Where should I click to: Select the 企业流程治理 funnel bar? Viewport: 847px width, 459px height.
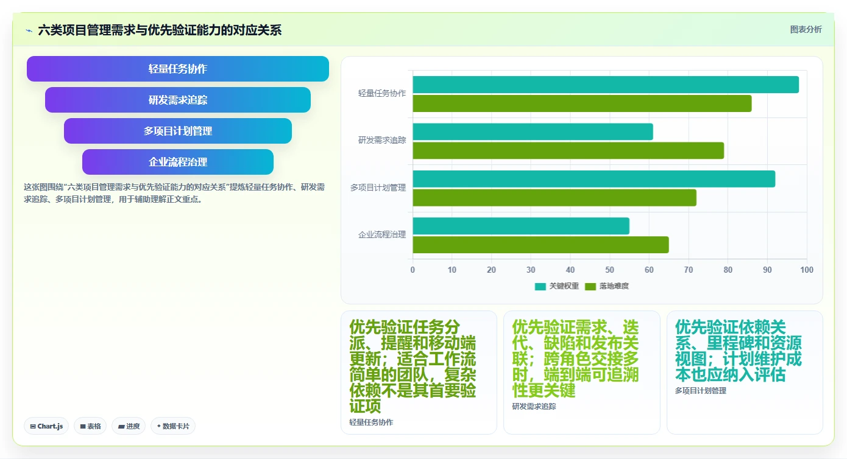point(178,162)
